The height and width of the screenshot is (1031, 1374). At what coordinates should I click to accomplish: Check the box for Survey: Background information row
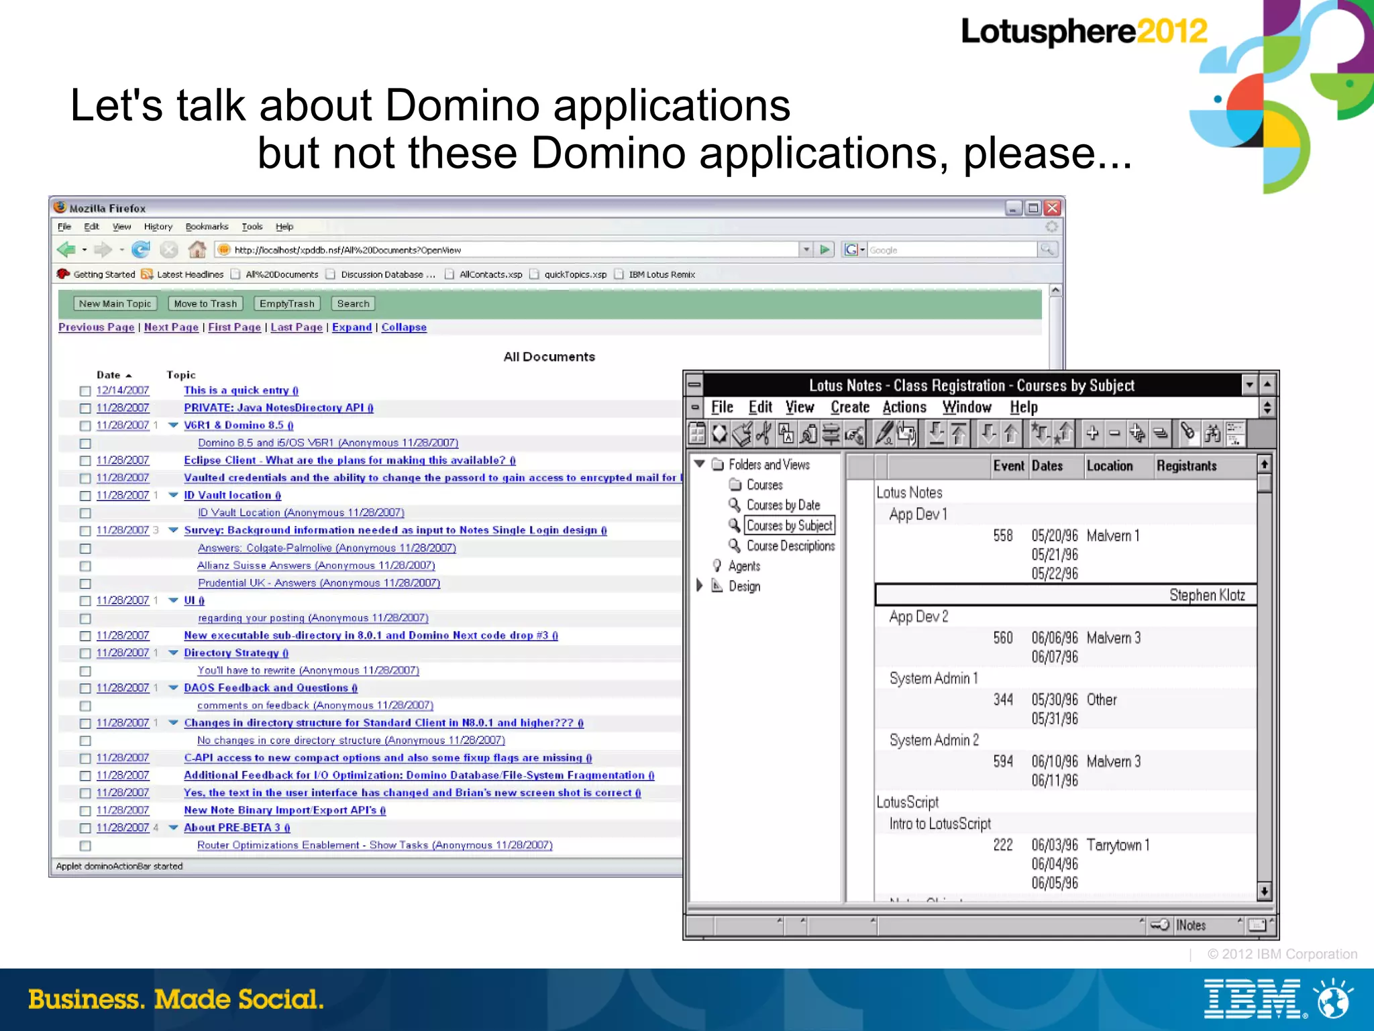click(x=85, y=531)
